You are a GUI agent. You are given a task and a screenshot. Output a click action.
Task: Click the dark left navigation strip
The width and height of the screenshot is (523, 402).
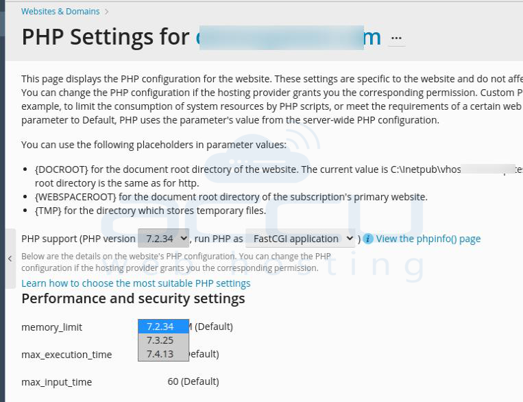(x=2, y=201)
